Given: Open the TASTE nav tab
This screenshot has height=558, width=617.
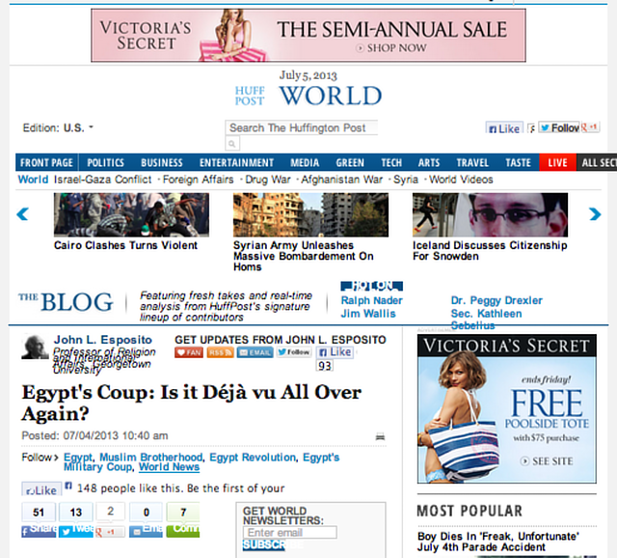Looking at the screenshot, I should point(518,163).
